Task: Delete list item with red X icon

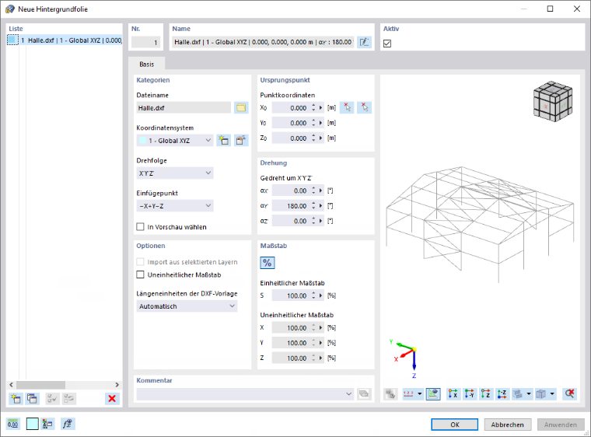Action: pyautogui.click(x=112, y=399)
